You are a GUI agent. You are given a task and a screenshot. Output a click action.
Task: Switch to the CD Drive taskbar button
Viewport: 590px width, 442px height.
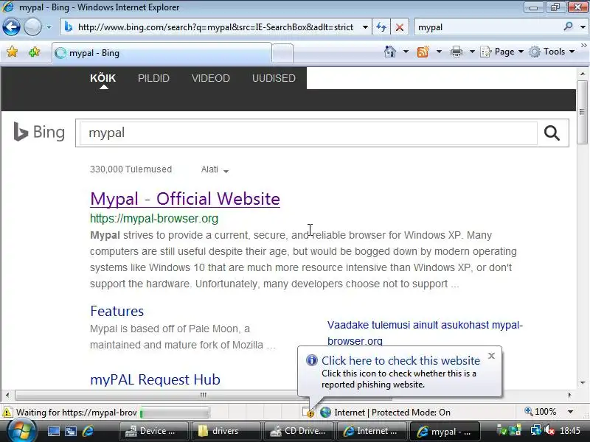pos(299,431)
